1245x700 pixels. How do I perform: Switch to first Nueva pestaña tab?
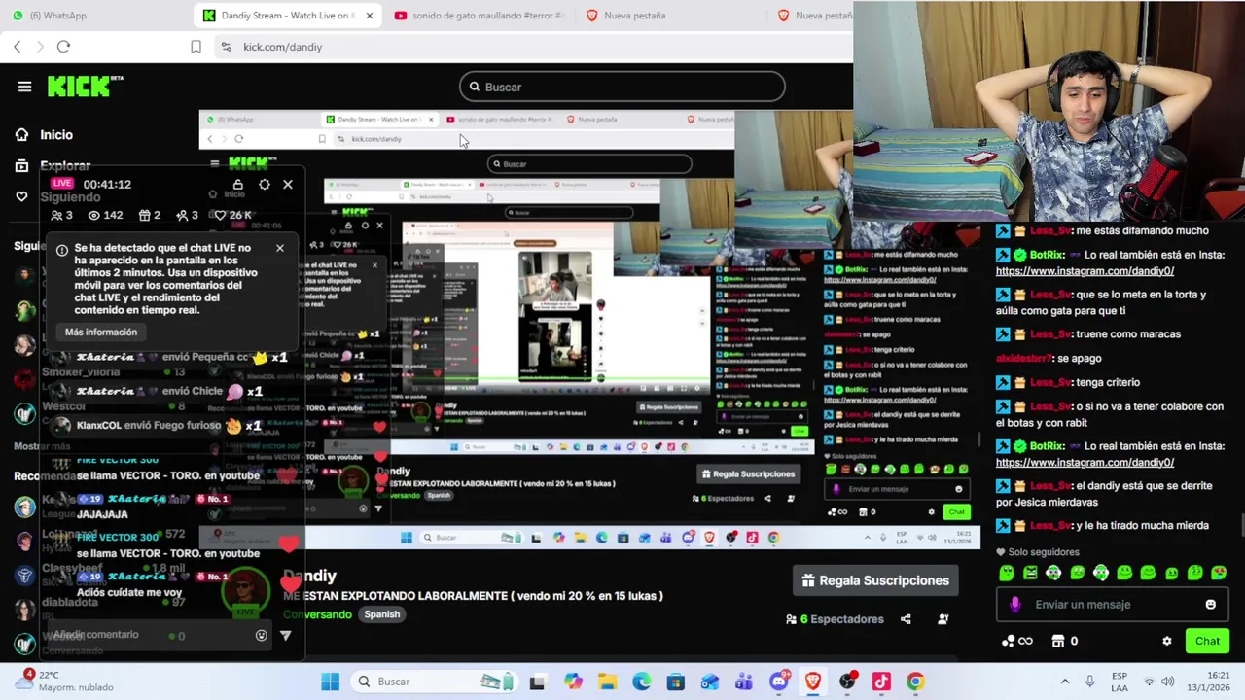627,16
